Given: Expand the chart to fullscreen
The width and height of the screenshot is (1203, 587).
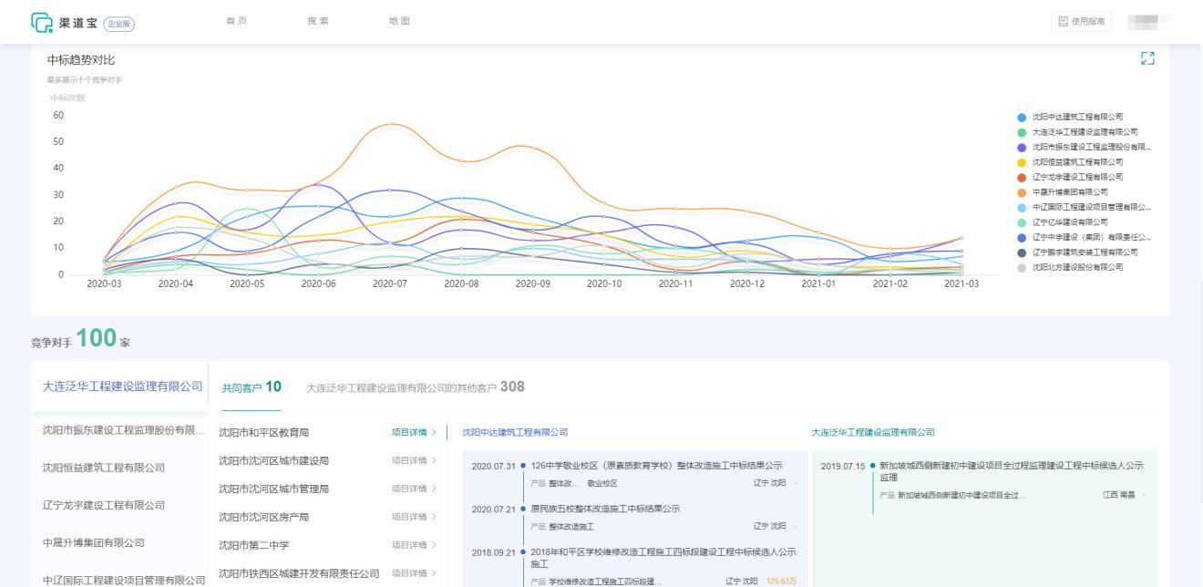Looking at the screenshot, I should tap(1147, 58).
